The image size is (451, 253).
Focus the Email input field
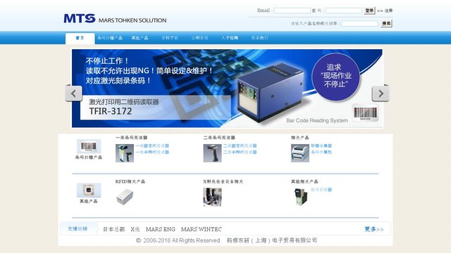pos(292,11)
